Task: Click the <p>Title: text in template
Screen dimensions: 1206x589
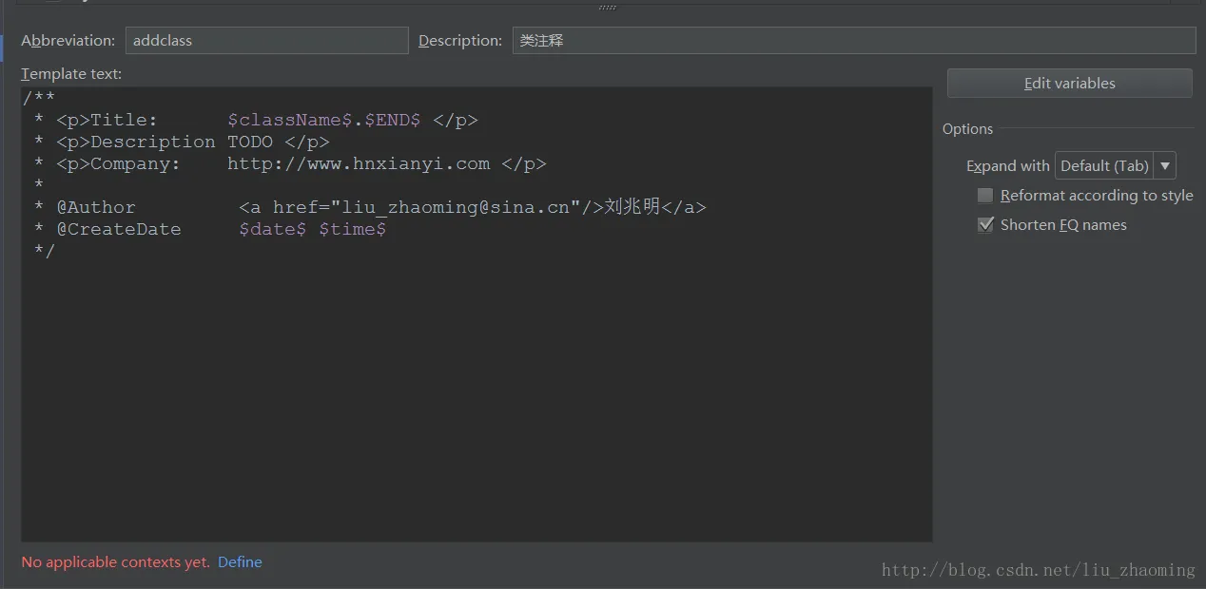Action: click(x=107, y=120)
